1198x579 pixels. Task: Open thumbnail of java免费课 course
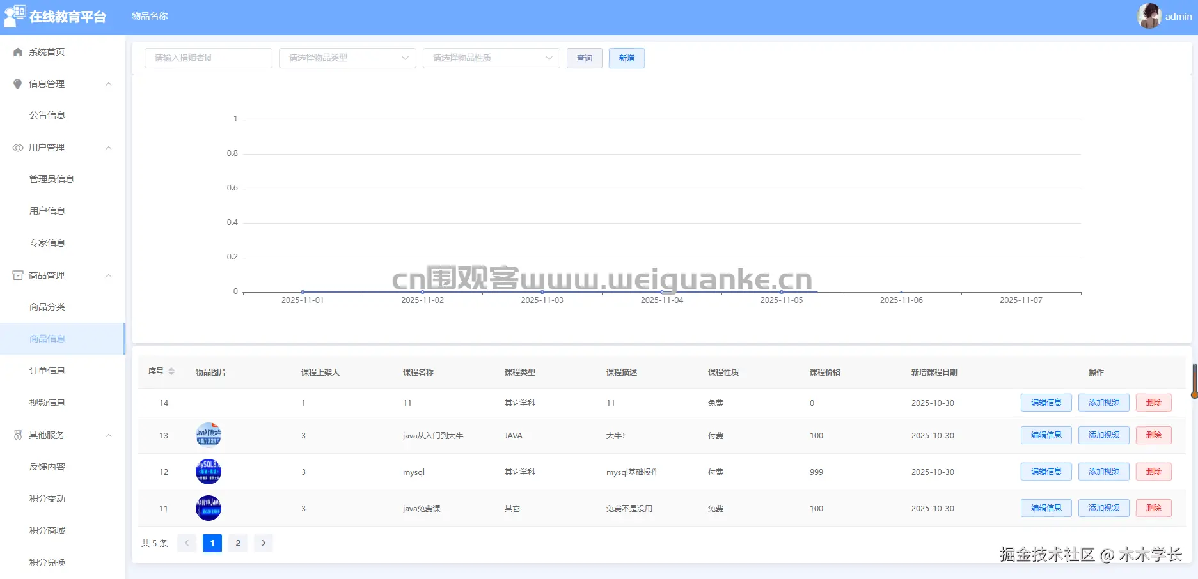tap(209, 508)
